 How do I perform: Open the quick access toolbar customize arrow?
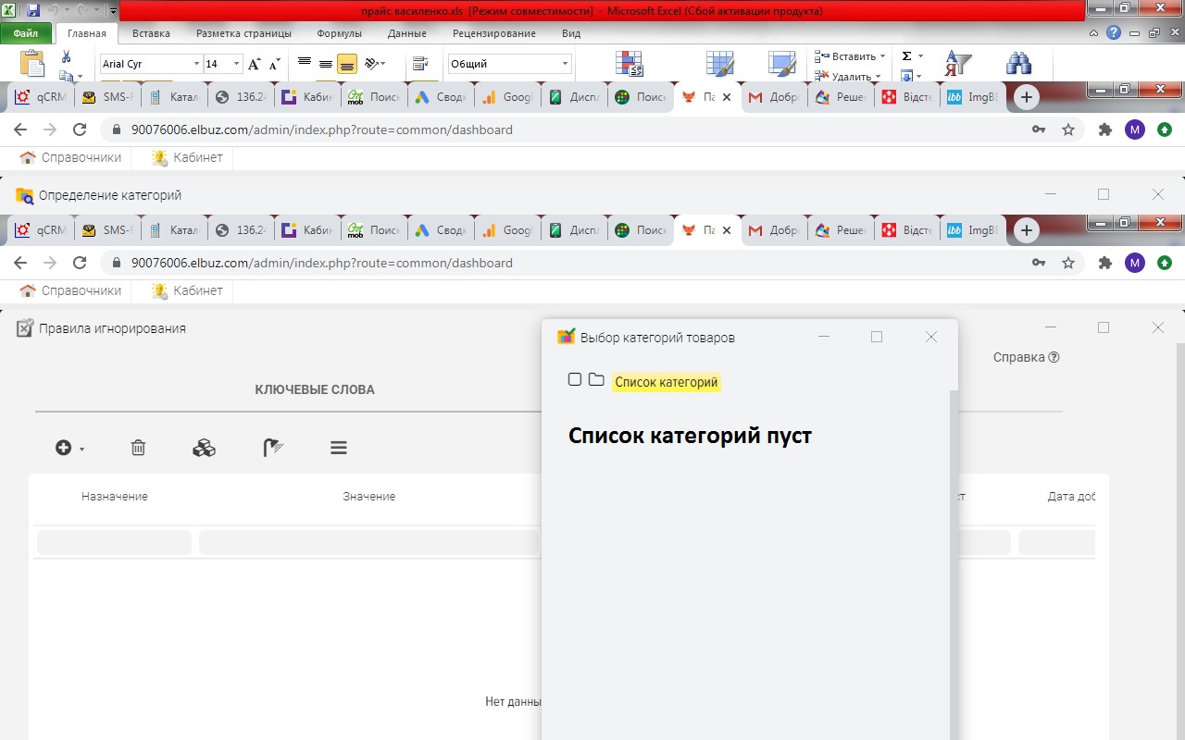(x=112, y=11)
